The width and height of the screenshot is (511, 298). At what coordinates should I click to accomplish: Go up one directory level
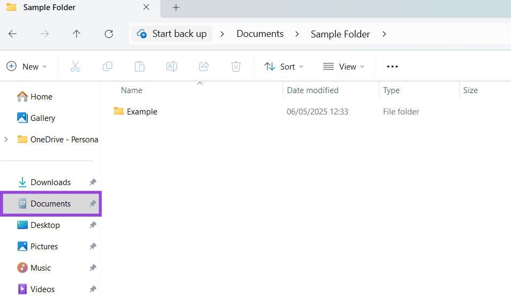[x=77, y=34]
